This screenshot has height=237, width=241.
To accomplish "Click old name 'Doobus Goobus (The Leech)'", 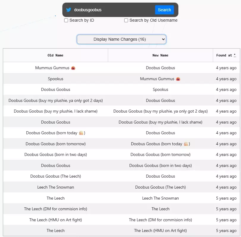I will [56, 176].
